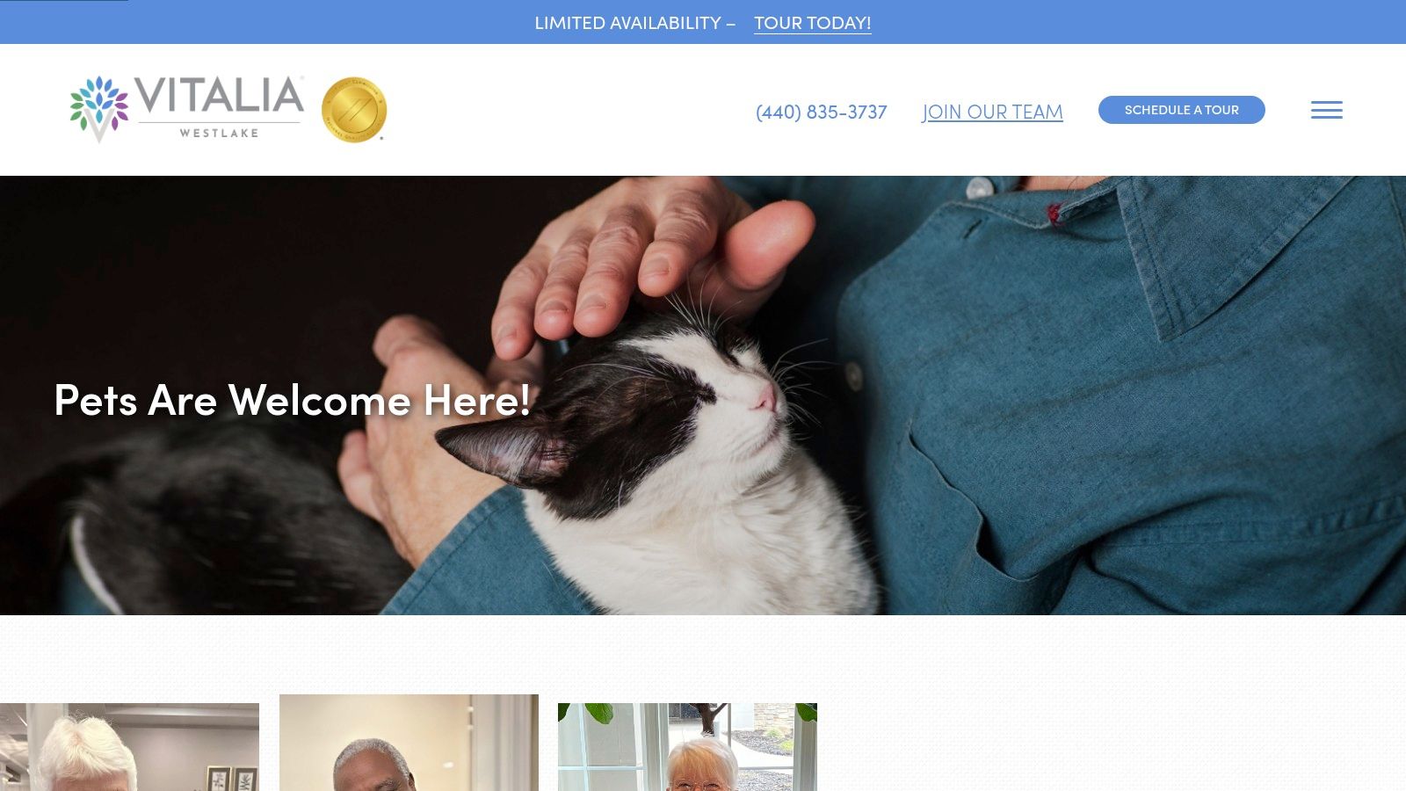Open the Join Our Team link

(992, 112)
